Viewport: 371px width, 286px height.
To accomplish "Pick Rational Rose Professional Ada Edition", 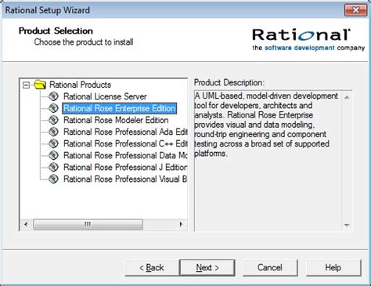I will pos(125,132).
